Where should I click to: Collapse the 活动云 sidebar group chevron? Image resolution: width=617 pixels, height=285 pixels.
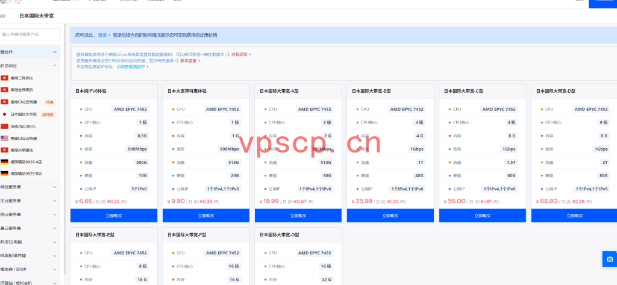point(55,66)
